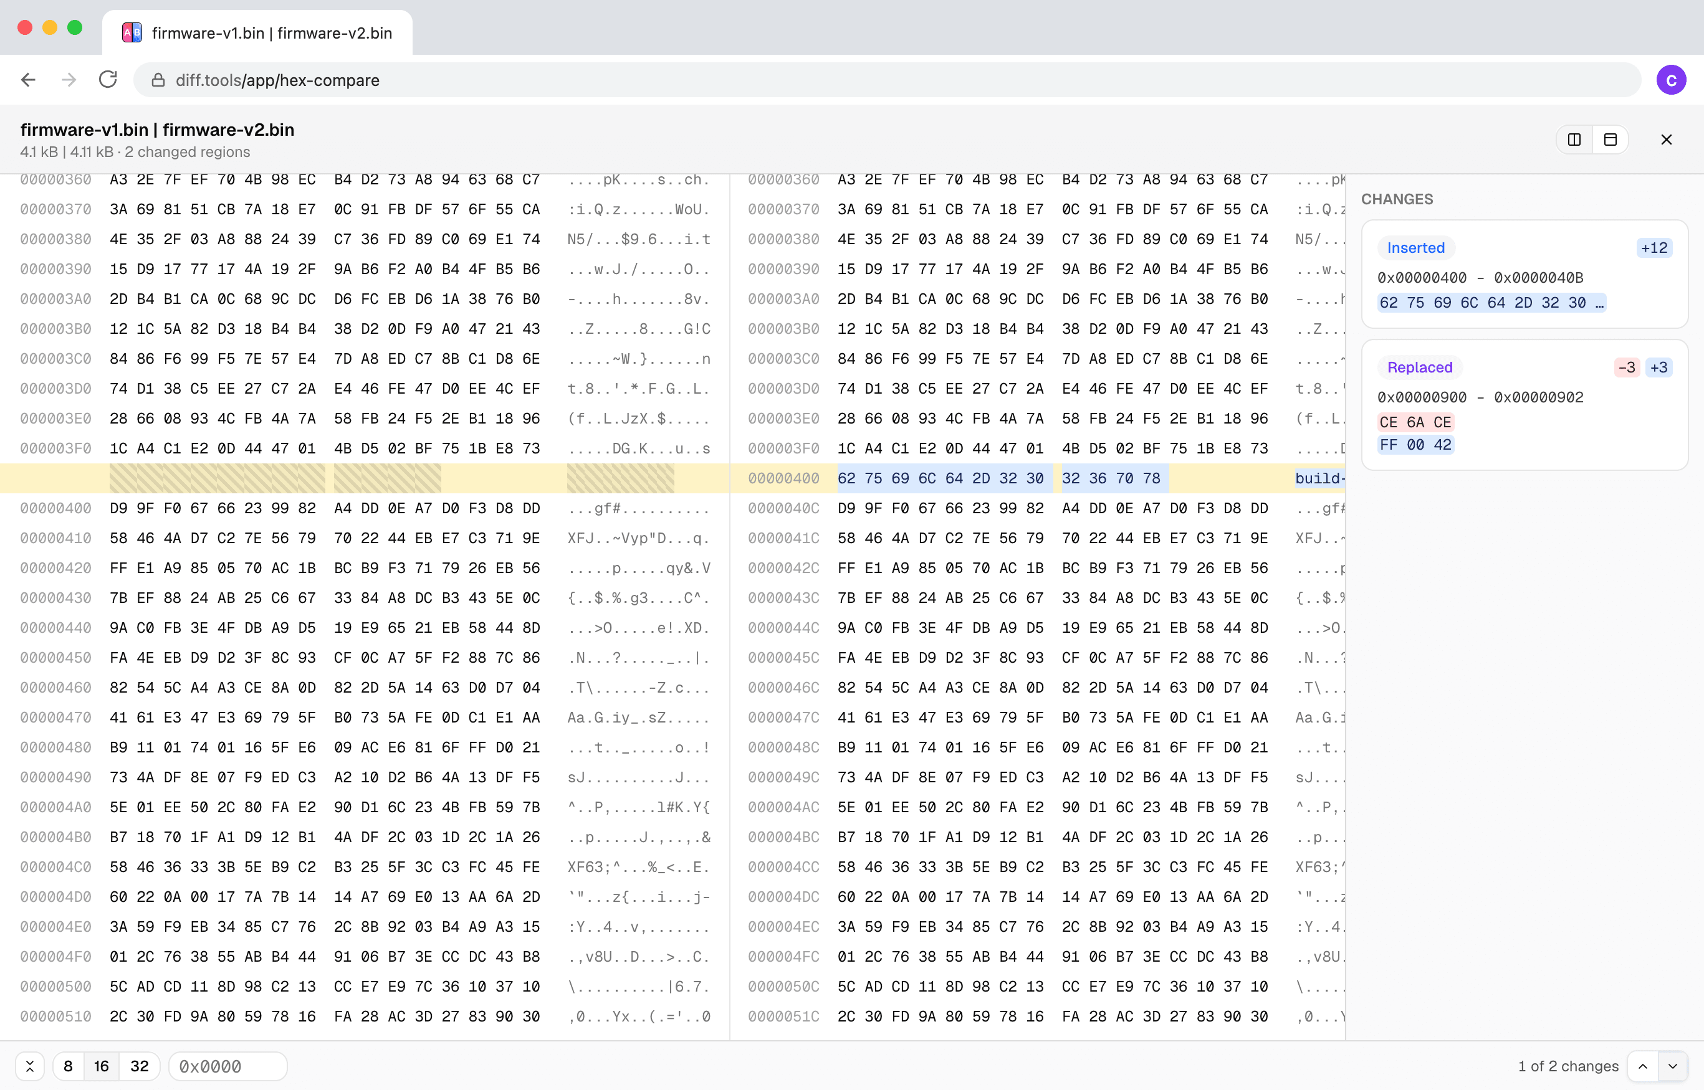Click right pane offset 0000040C
This screenshot has height=1090, width=1704.
[x=783, y=508]
